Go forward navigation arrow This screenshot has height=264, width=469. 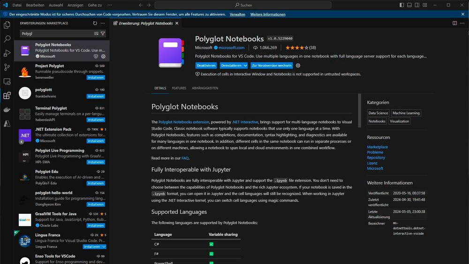coord(149,5)
